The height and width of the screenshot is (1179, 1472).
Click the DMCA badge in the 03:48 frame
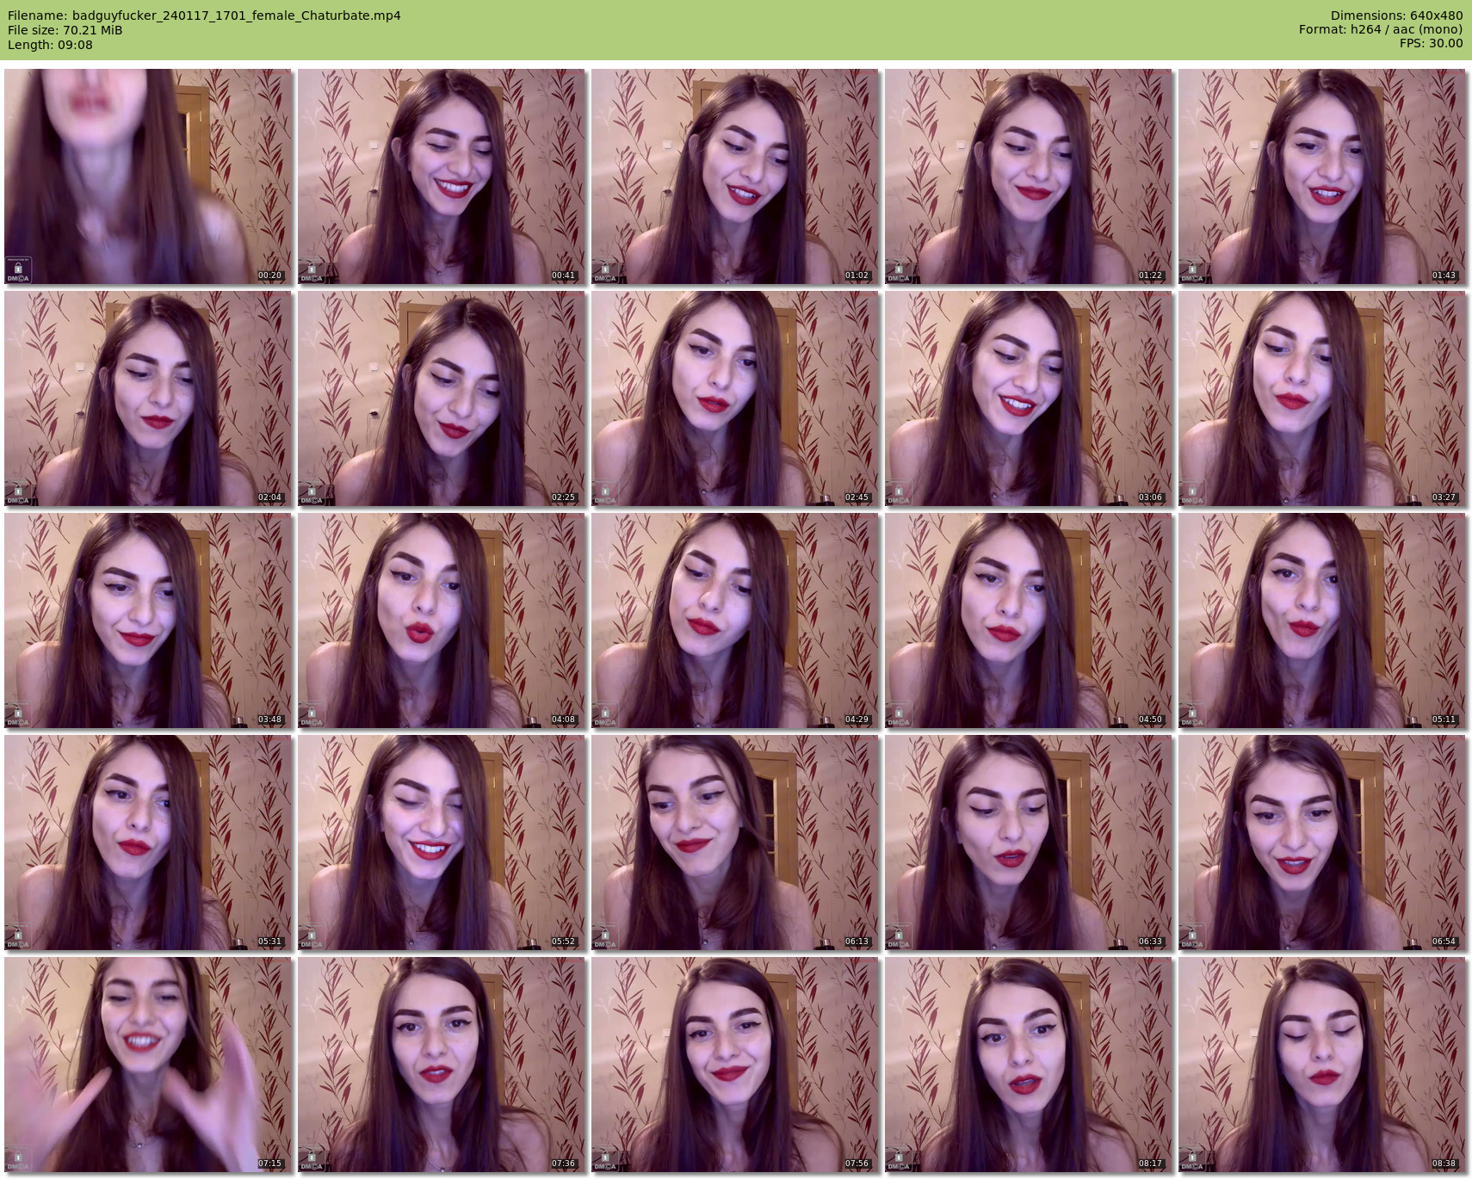pyautogui.click(x=18, y=717)
